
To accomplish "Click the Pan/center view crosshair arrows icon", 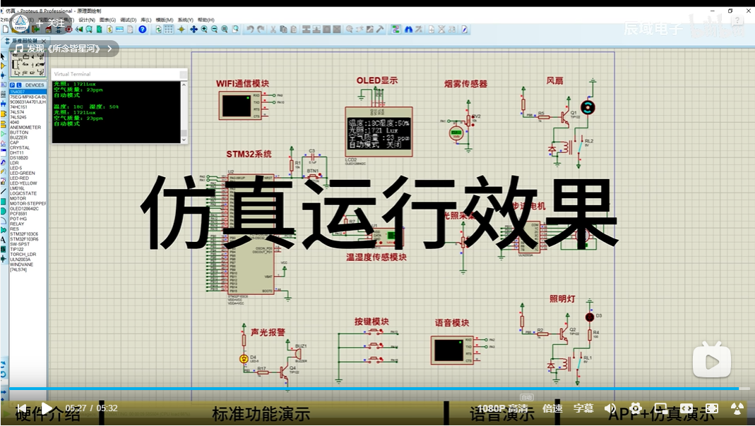I will pos(194,30).
